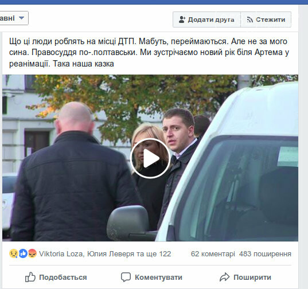Click the Коментувати label

coord(158,278)
